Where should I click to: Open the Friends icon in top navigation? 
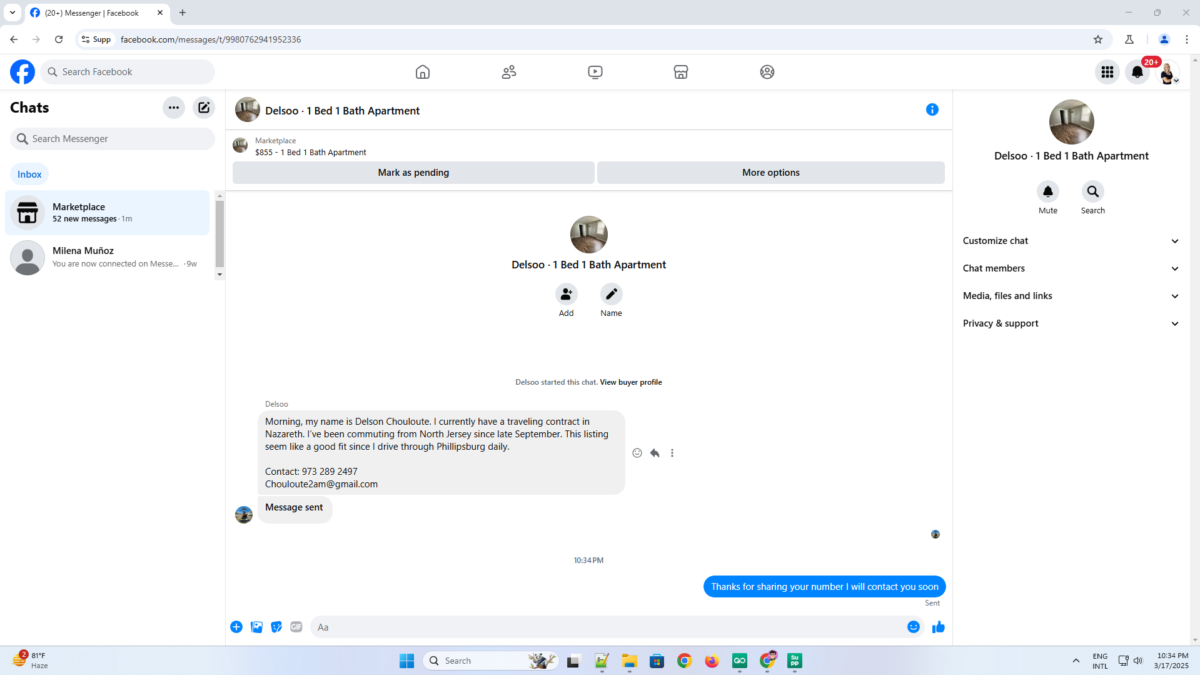pyautogui.click(x=509, y=72)
